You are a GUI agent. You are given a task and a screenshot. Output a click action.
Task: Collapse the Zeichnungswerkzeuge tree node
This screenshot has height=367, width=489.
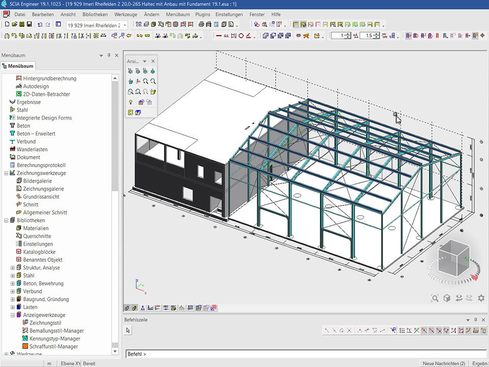[x=6, y=173]
